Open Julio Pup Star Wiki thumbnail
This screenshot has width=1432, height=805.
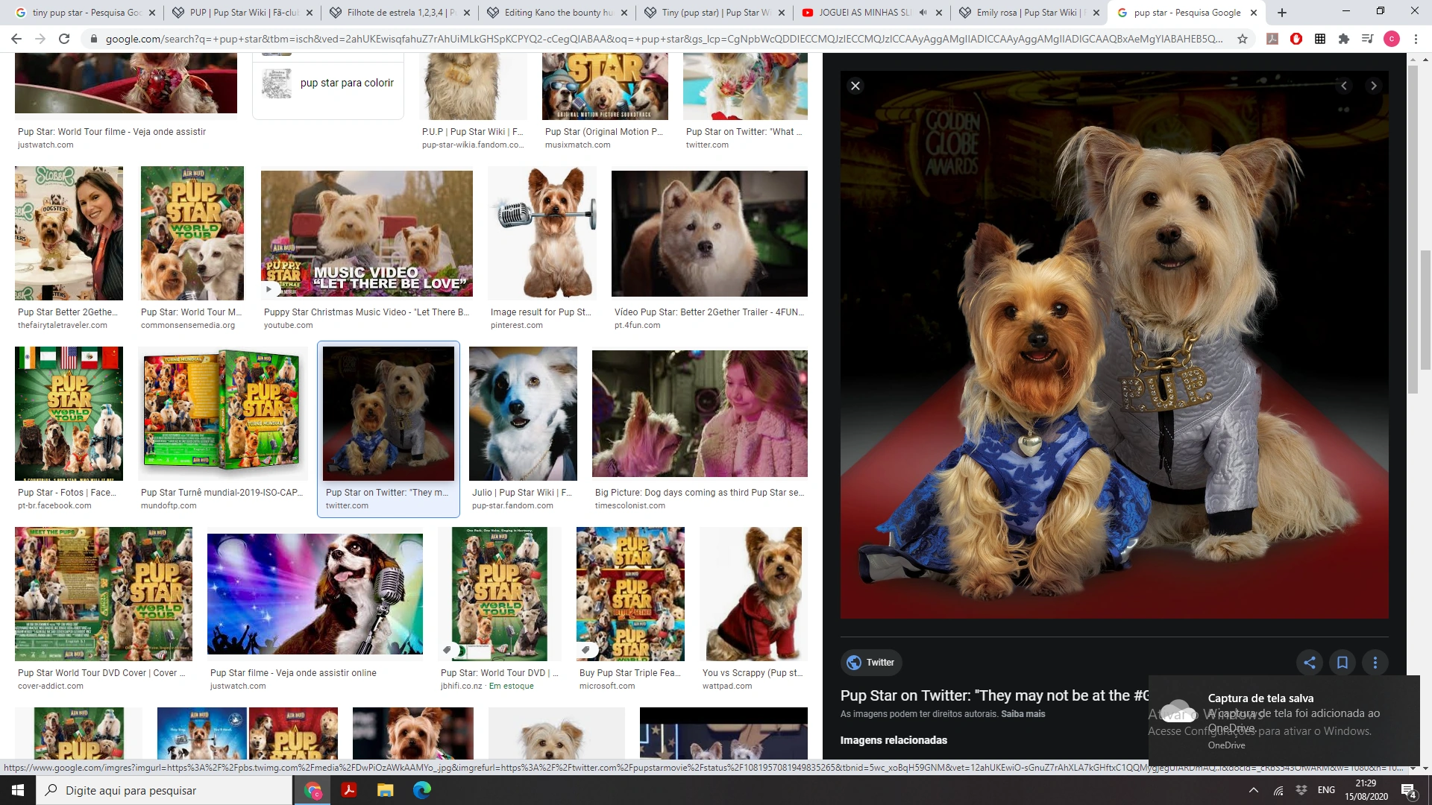522,414
